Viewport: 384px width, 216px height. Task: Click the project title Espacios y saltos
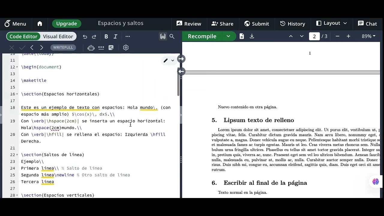tap(121, 23)
